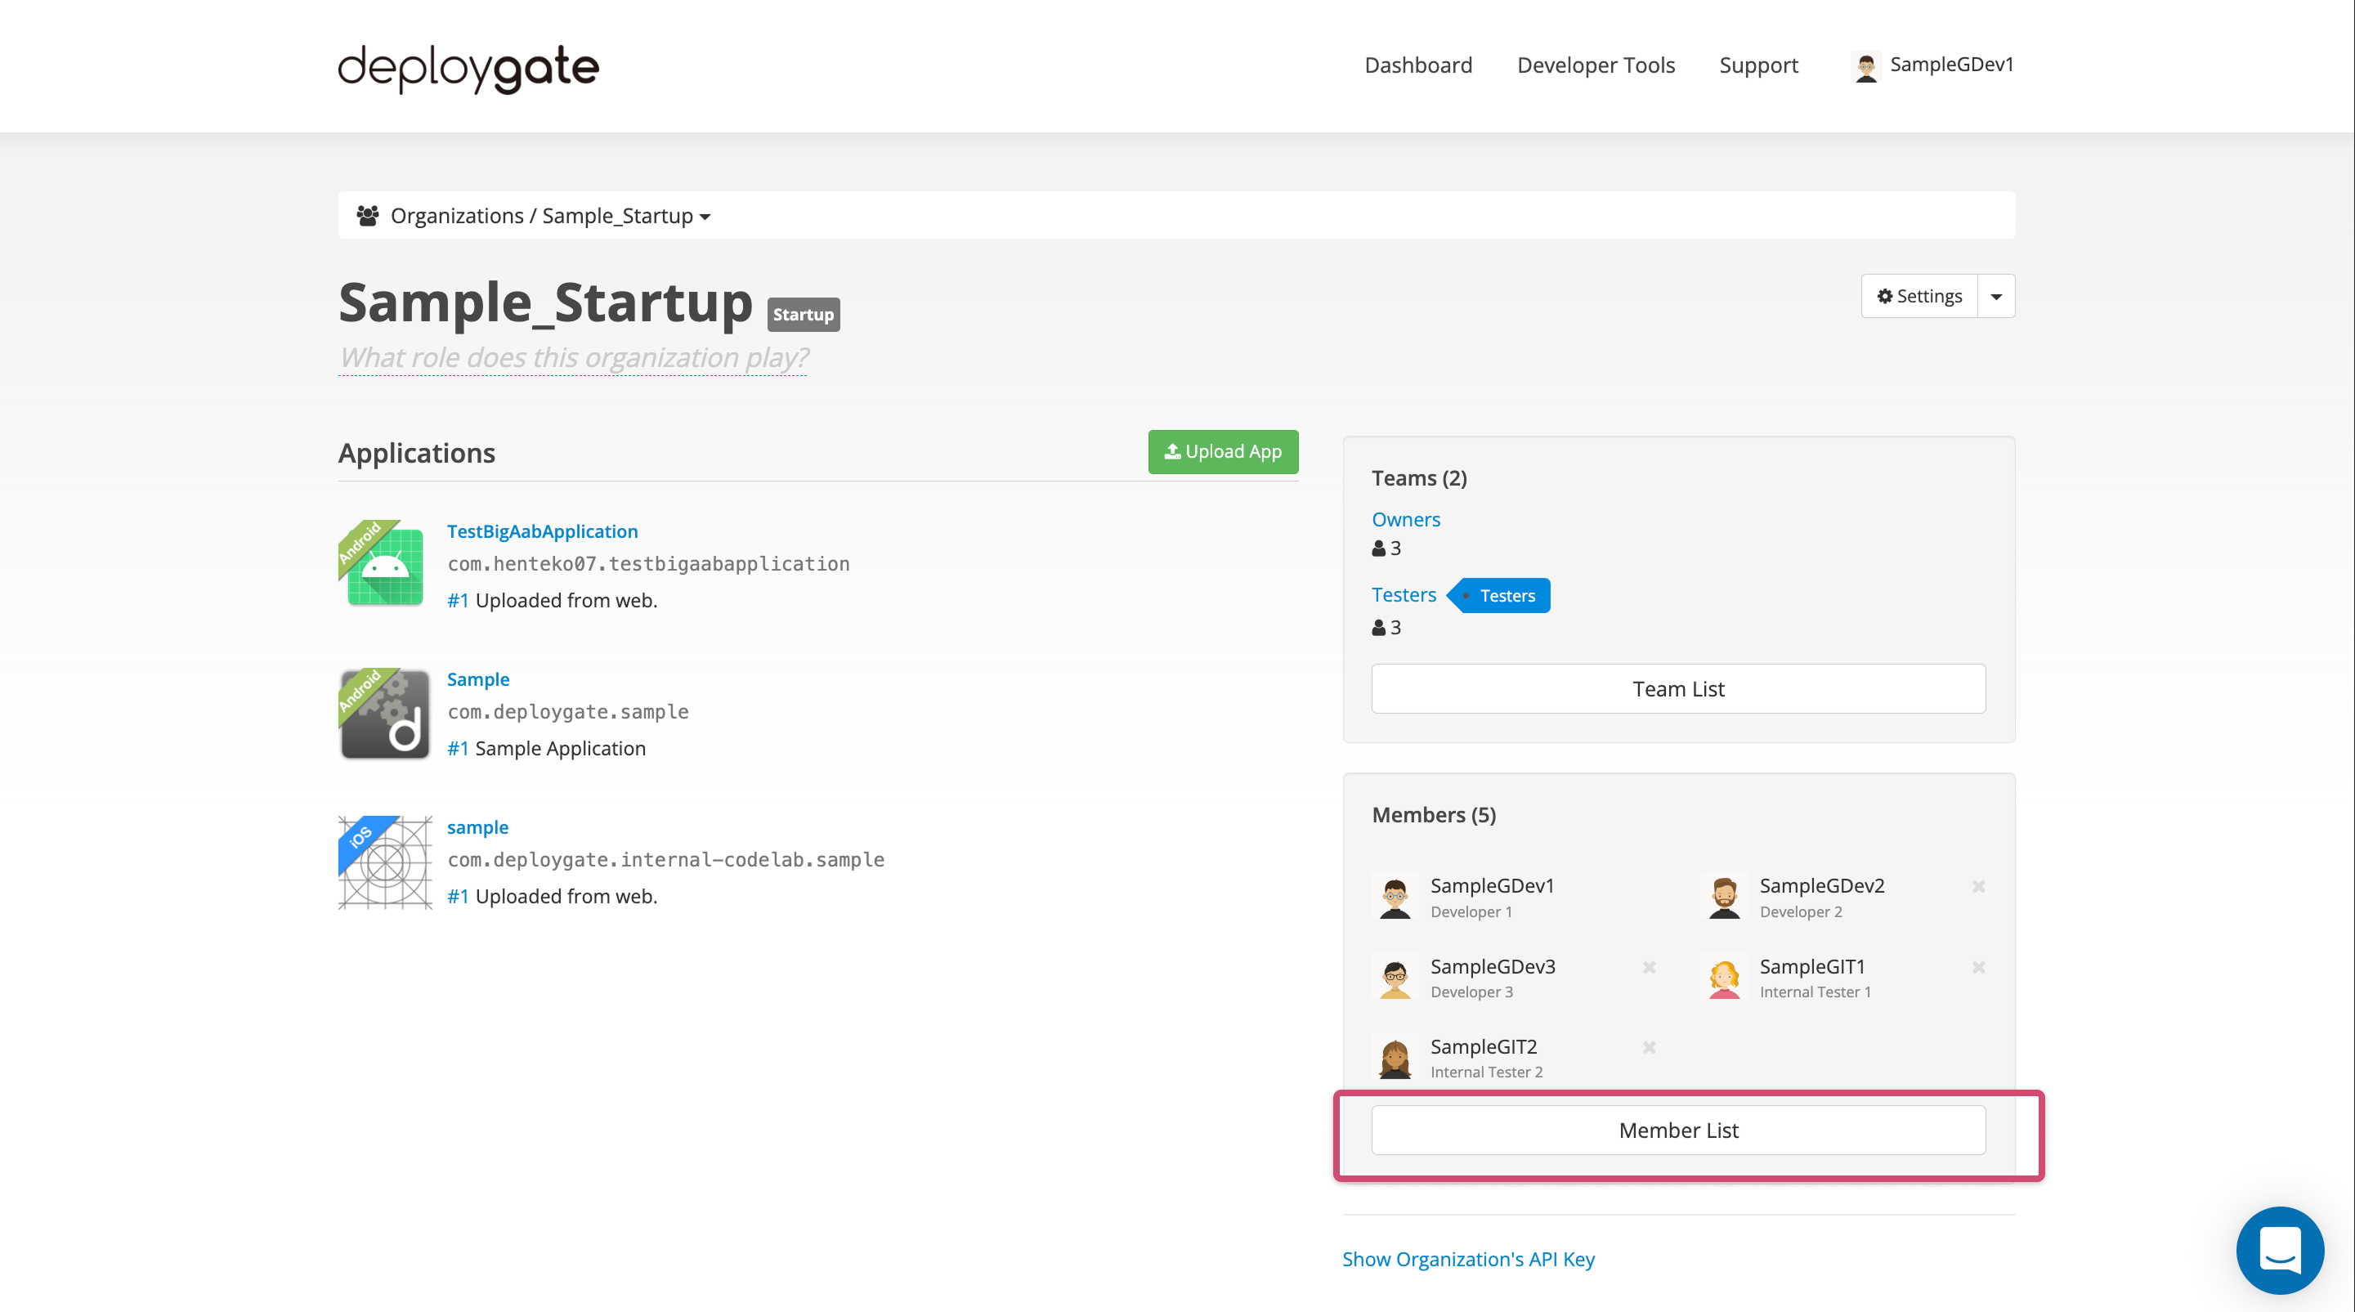The image size is (2355, 1312).
Task: Click SampleGDev2 member avatar
Action: click(1724, 897)
